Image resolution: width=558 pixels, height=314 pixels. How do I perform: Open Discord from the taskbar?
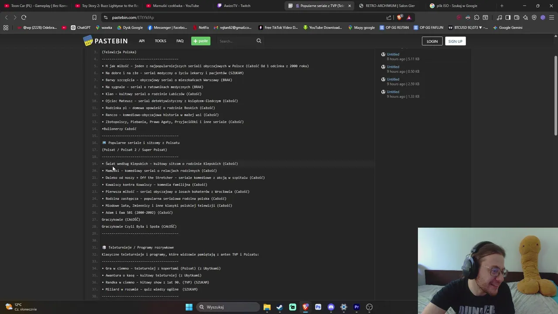pyautogui.click(x=331, y=307)
